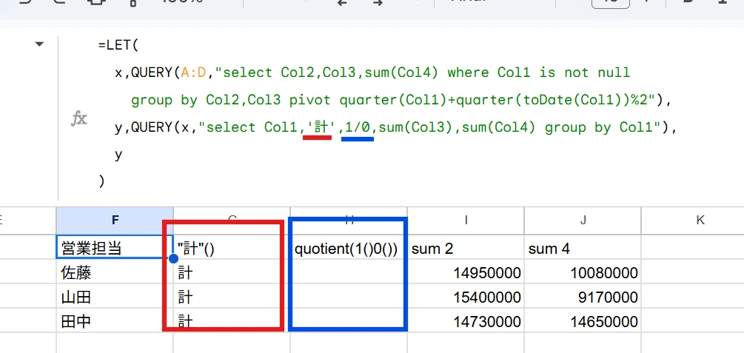Select the 計 cell in 佐藤 row
The height and width of the screenshot is (353, 744).
tap(232, 272)
